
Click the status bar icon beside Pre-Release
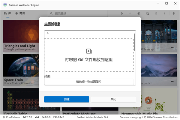(x=4, y=117)
